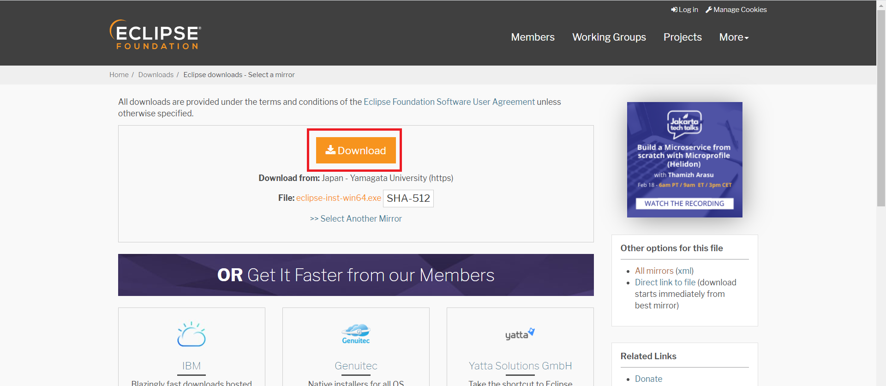Open the Members menu item
Viewport: 886px width, 386px height.
[x=533, y=37]
